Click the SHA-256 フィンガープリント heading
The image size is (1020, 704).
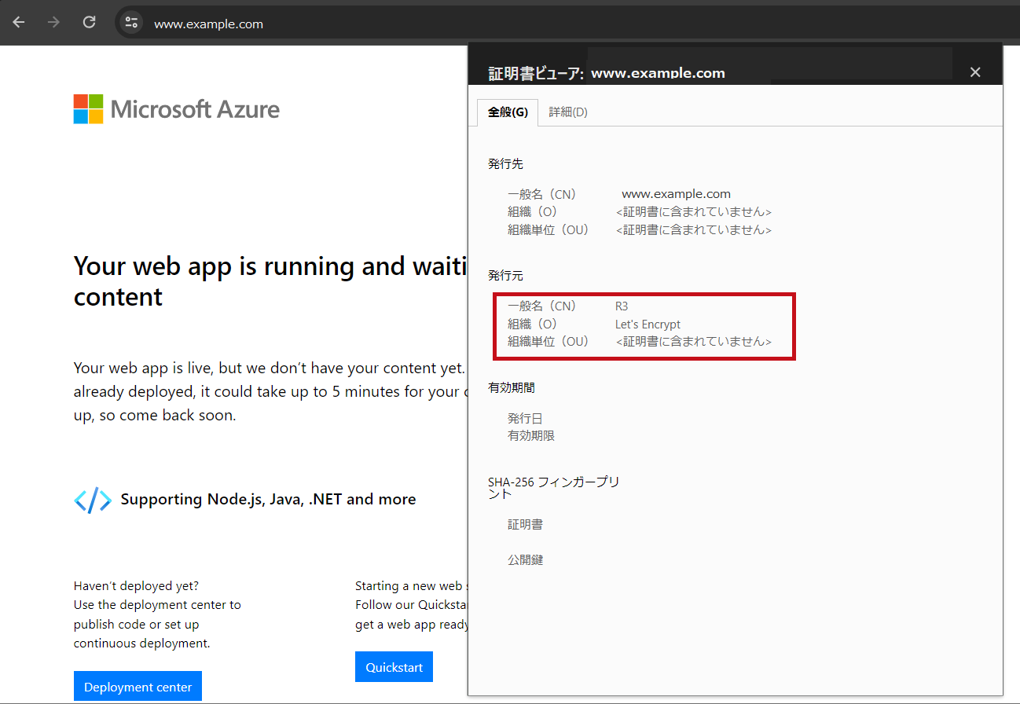tap(554, 487)
